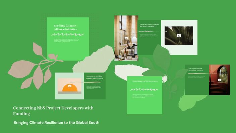Select wavy squiggle on Global Impact slide

(x=144, y=90)
